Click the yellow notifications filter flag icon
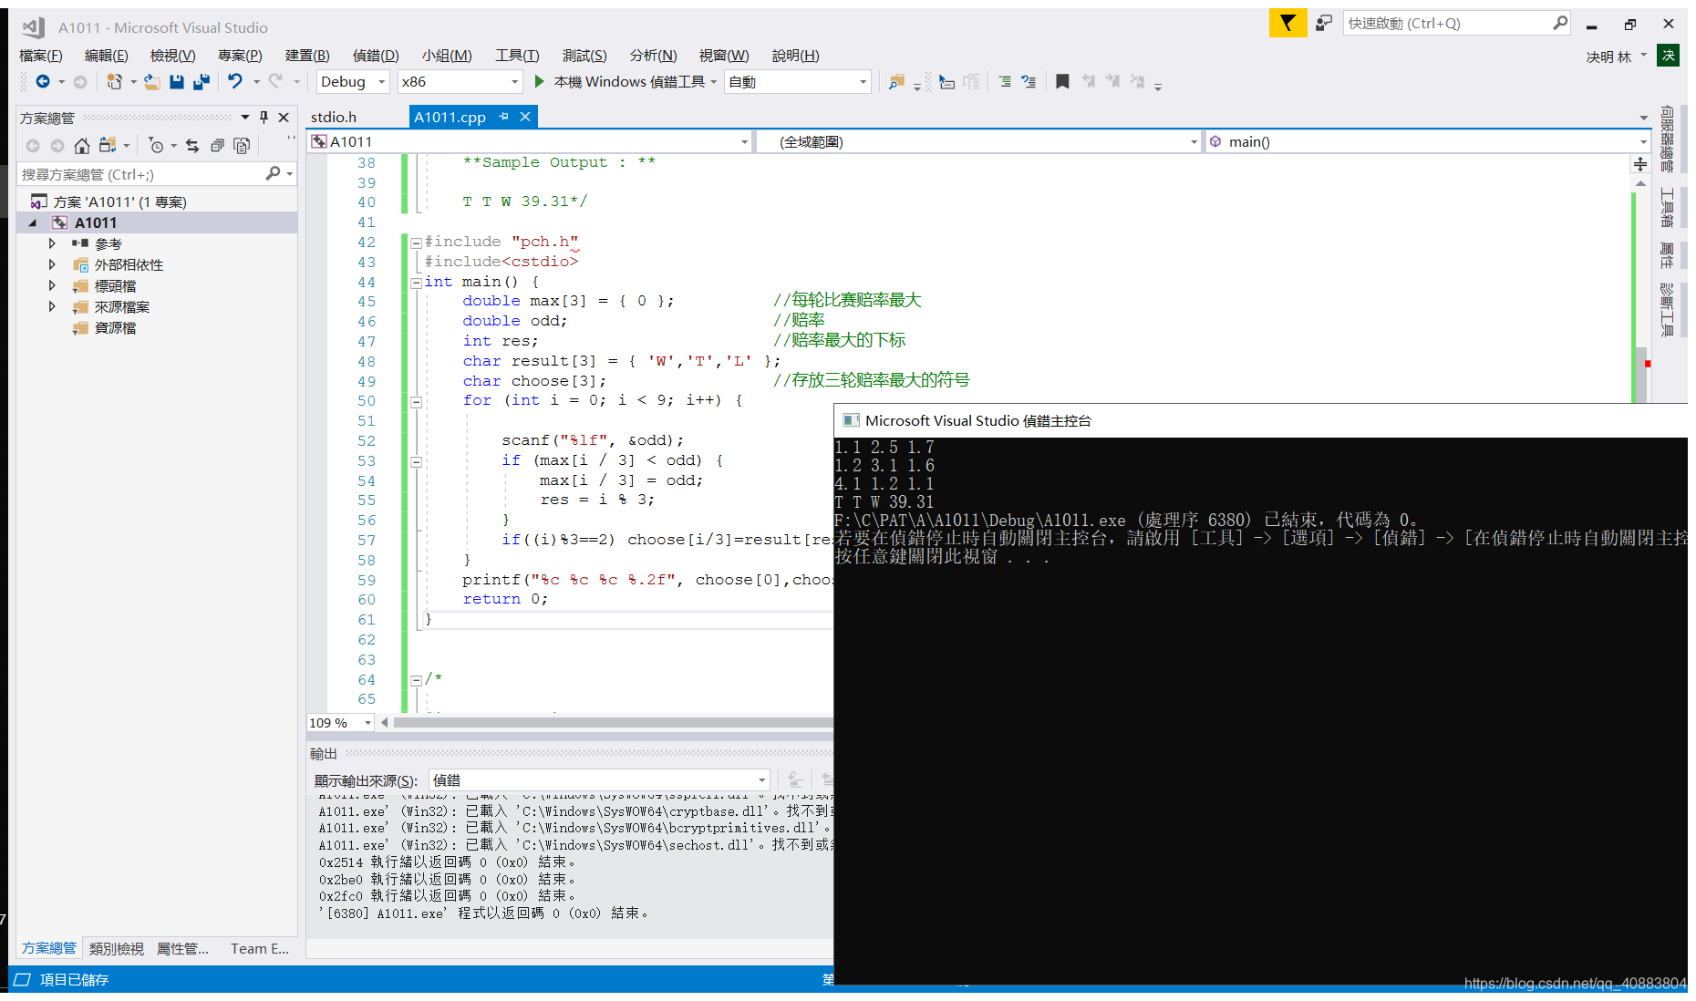This screenshot has height=1001, width=1696. click(1288, 23)
